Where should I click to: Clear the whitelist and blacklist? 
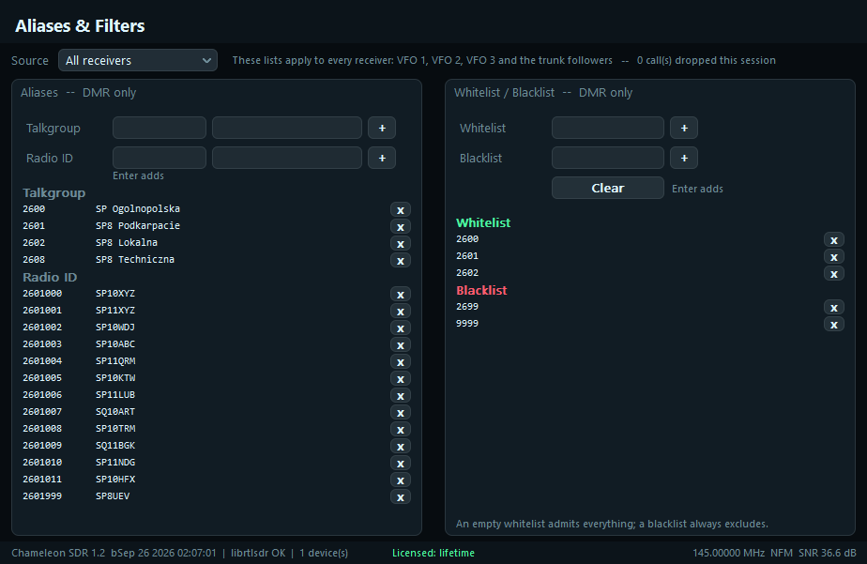coord(608,188)
